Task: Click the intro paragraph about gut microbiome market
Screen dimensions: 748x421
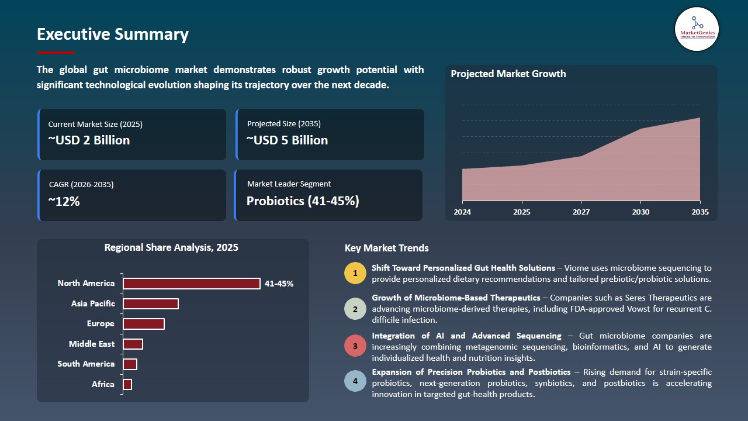Action: coord(230,77)
